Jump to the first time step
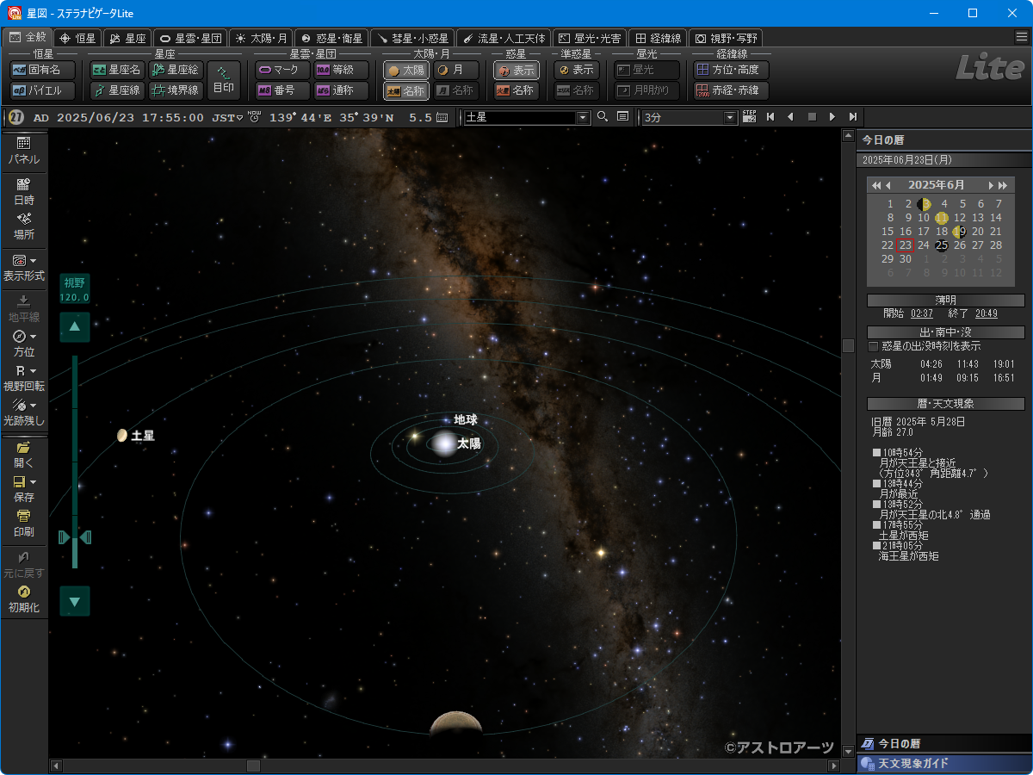The height and width of the screenshot is (775, 1033). (770, 117)
